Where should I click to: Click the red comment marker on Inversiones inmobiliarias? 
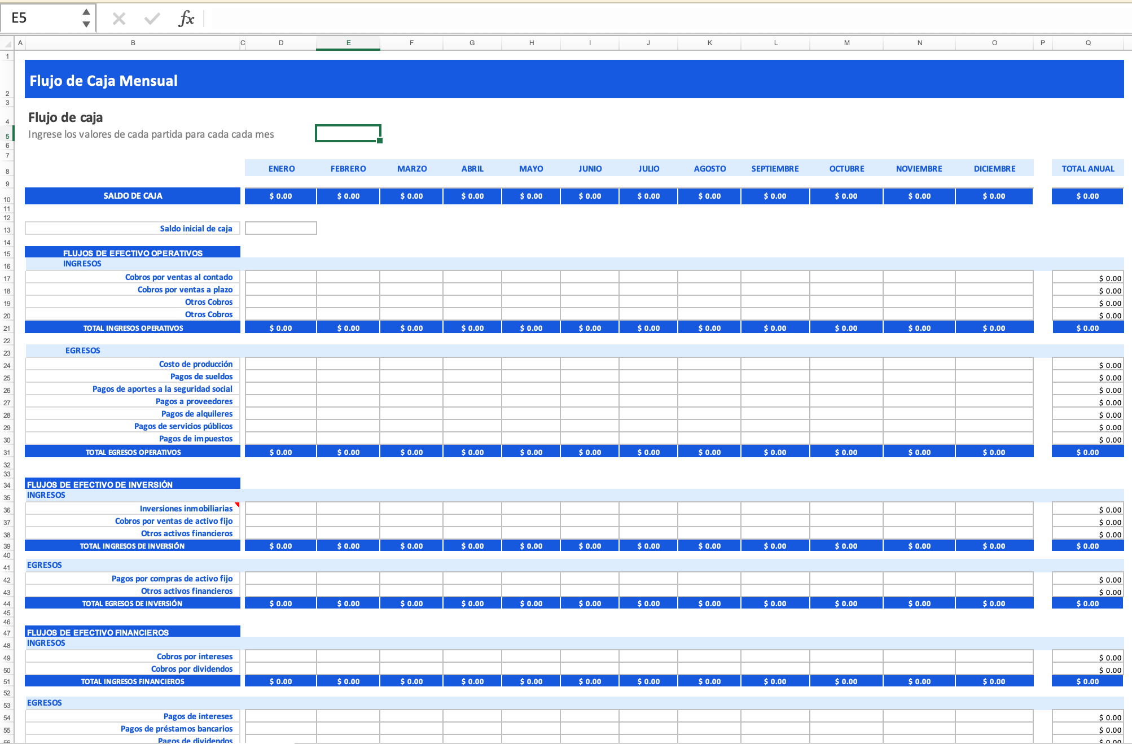[x=238, y=504]
